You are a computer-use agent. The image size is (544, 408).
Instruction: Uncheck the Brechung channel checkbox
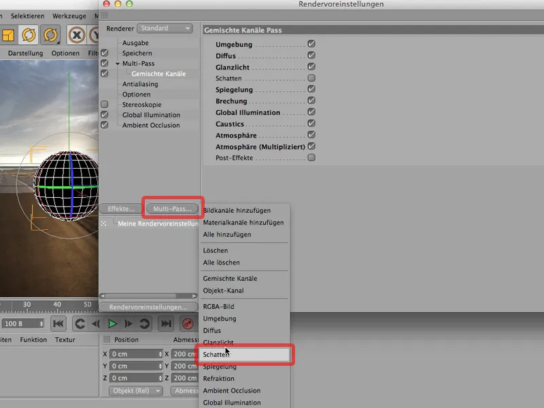click(x=311, y=101)
